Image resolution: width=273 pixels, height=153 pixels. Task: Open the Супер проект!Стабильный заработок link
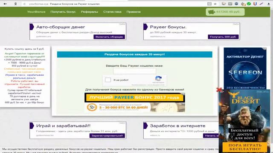click(x=25, y=92)
